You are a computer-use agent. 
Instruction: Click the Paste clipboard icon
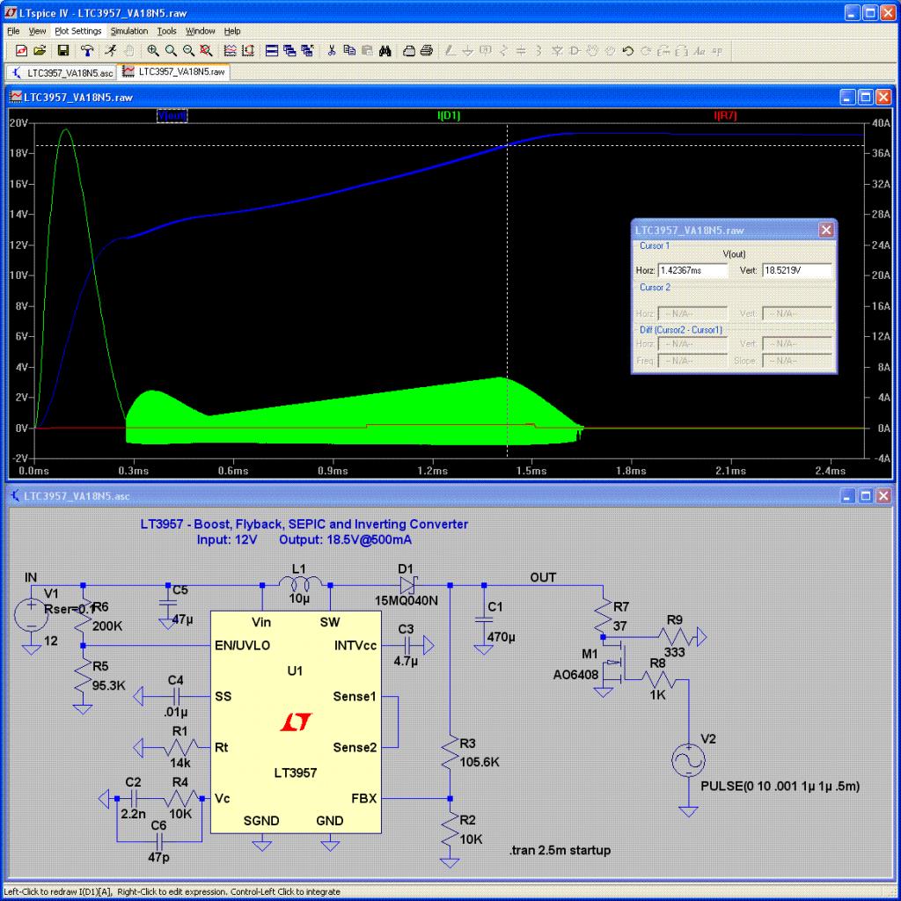[367, 50]
